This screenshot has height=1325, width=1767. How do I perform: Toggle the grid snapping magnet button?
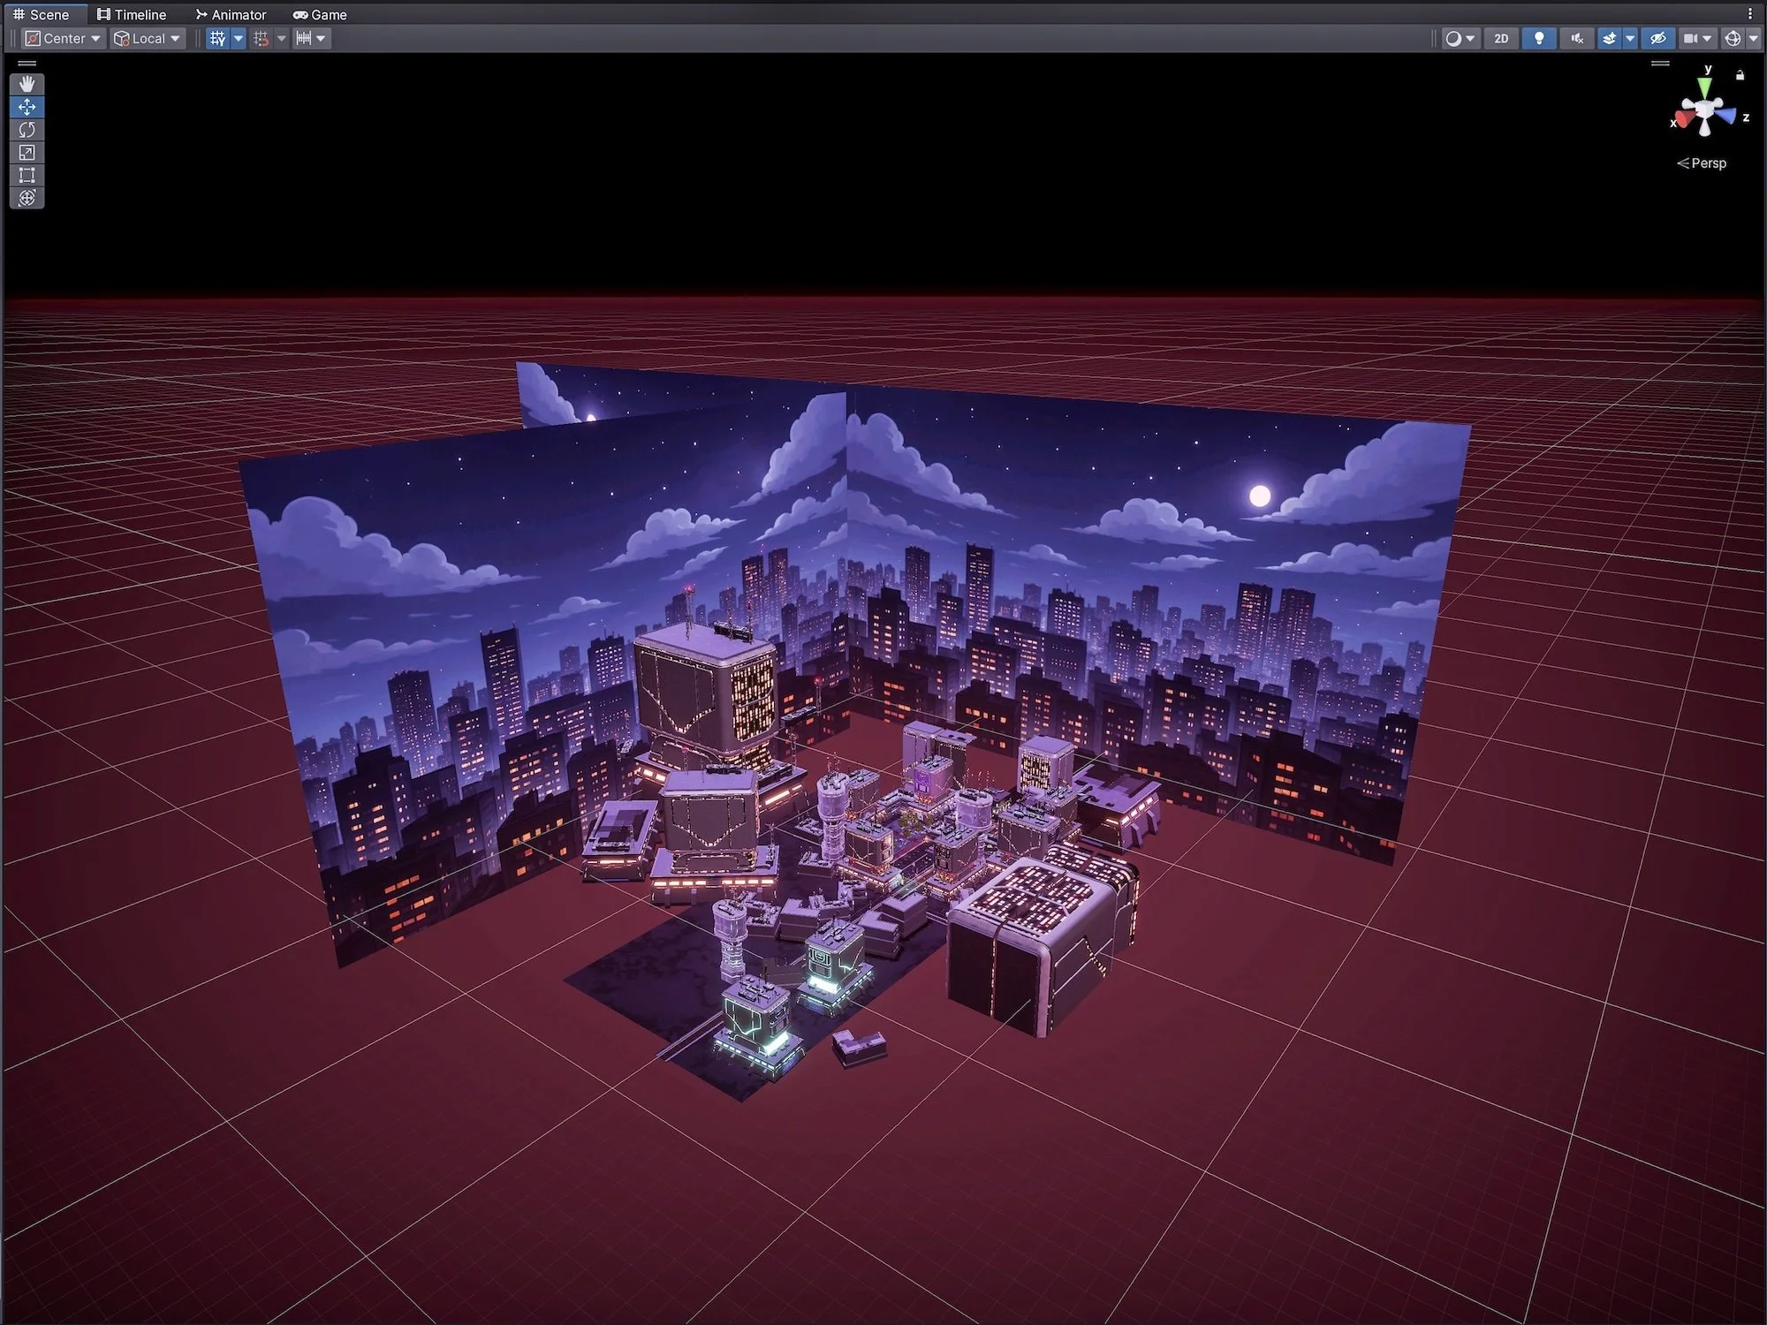point(262,38)
